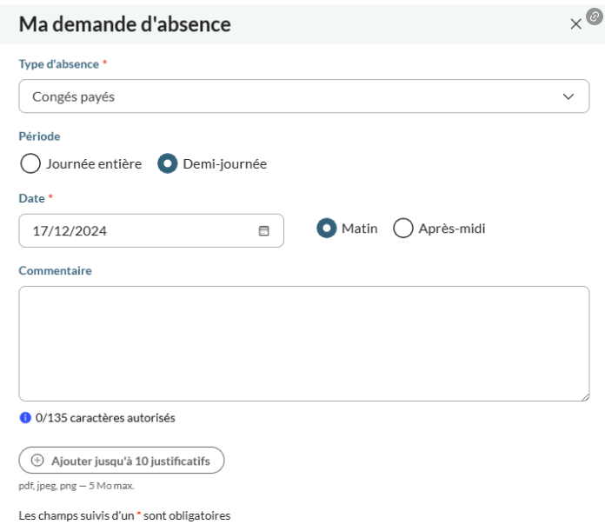This screenshot has height=531, width=605.
Task: Click Ajouter jusqu'à 10 justificatifs button
Action: pyautogui.click(x=122, y=460)
